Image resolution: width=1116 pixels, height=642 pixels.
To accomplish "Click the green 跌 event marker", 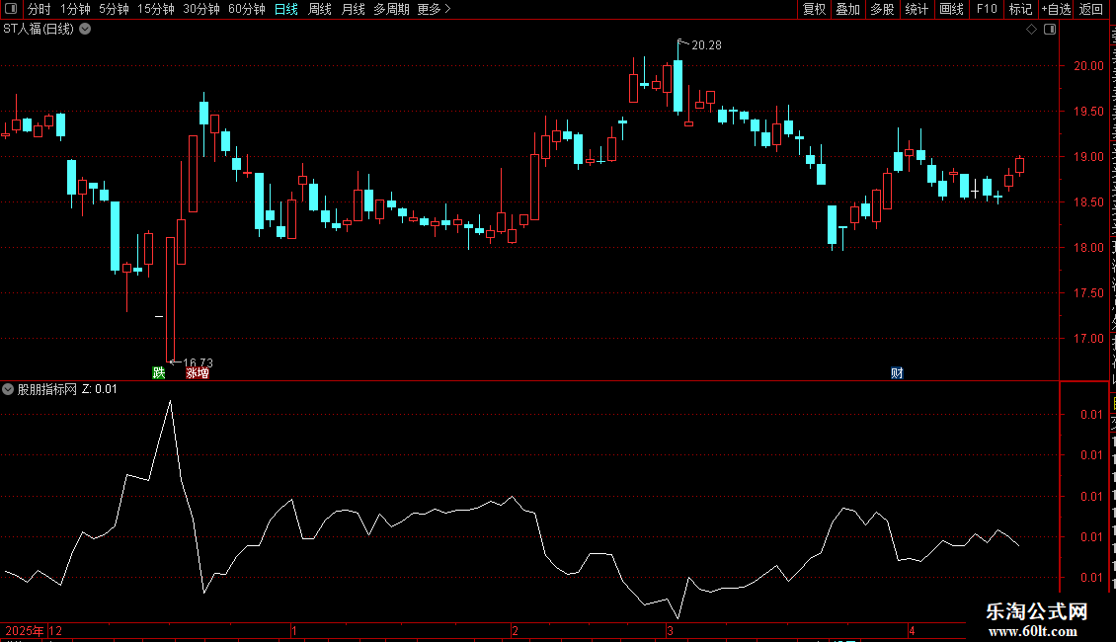I will coord(159,373).
